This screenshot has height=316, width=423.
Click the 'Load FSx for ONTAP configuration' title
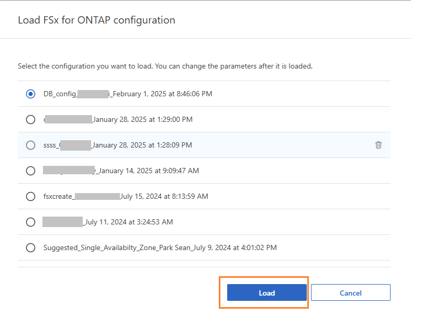click(96, 20)
